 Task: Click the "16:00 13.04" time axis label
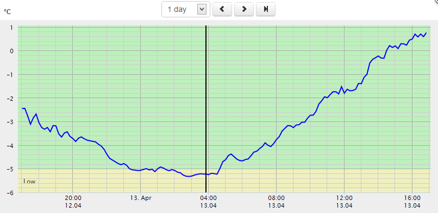(412, 202)
